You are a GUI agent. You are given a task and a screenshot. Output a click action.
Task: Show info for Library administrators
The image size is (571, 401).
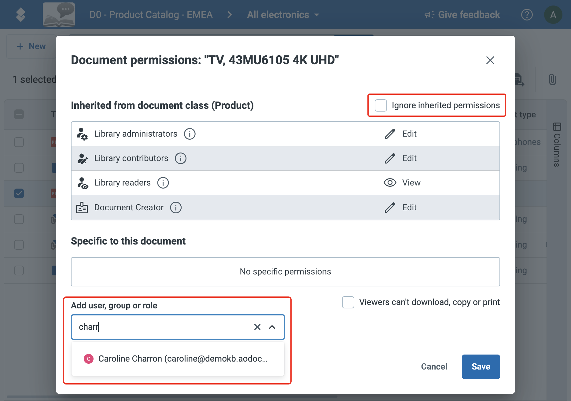pyautogui.click(x=190, y=134)
